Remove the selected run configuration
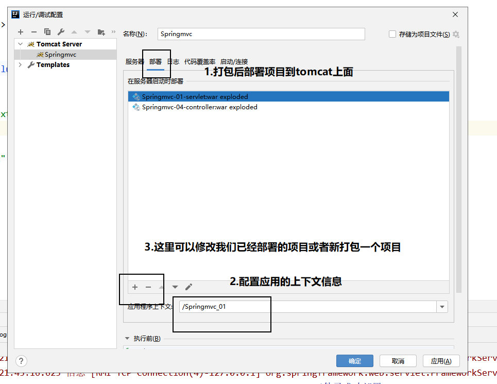Image resolution: width=497 pixels, height=384 pixels. click(34, 32)
